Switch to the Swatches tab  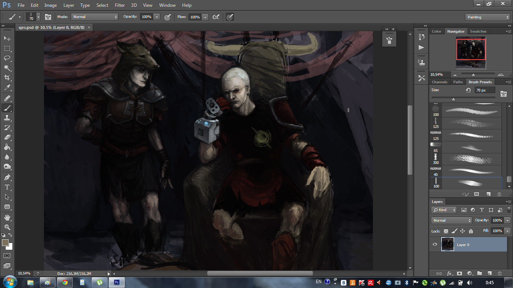478,31
